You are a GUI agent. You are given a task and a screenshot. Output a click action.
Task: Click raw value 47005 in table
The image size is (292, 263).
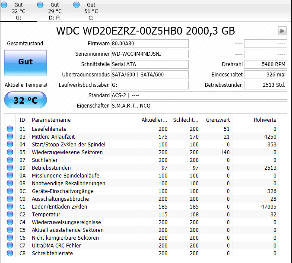click(x=269, y=207)
